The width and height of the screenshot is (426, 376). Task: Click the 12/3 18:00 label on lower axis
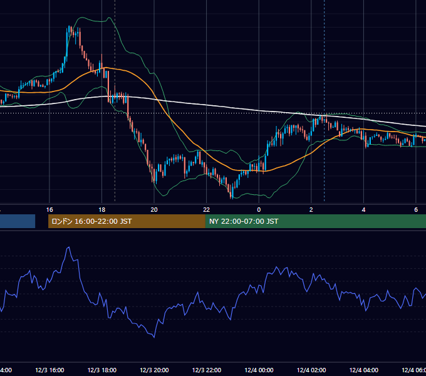[x=102, y=370]
